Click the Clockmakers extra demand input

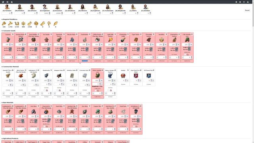point(85,57)
